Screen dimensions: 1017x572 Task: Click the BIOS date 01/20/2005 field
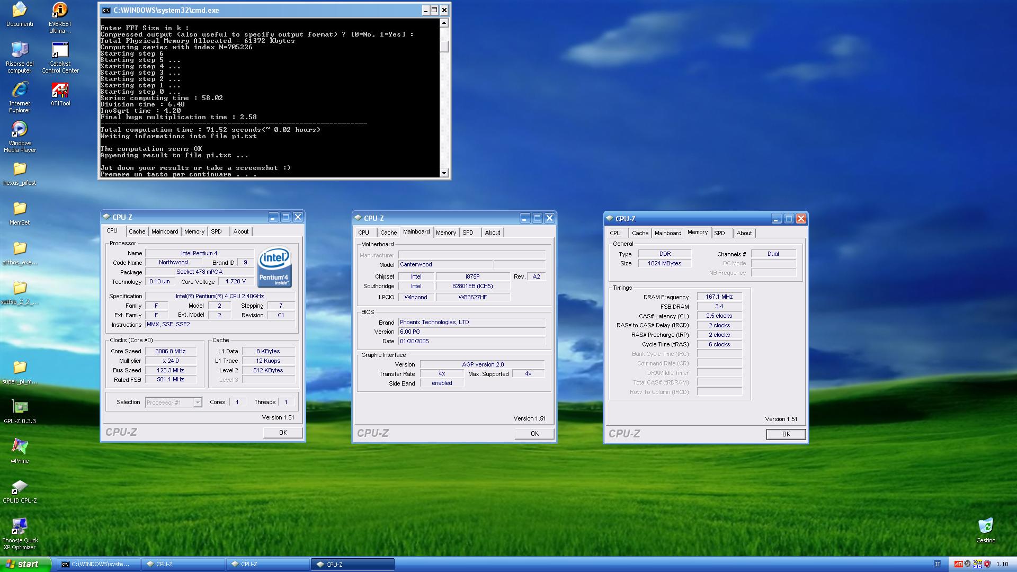click(471, 341)
